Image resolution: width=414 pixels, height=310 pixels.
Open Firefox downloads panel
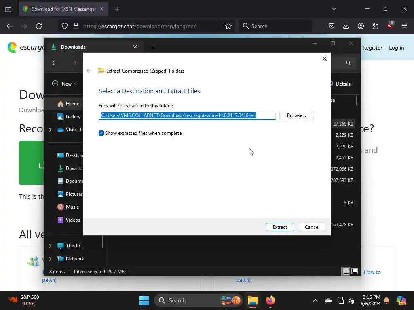point(346,26)
